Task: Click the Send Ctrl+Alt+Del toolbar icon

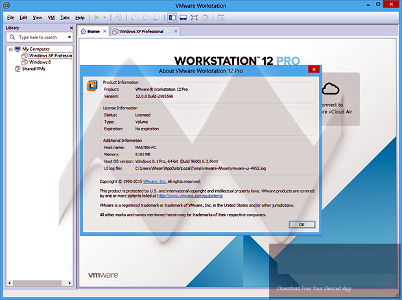Action: point(119,17)
